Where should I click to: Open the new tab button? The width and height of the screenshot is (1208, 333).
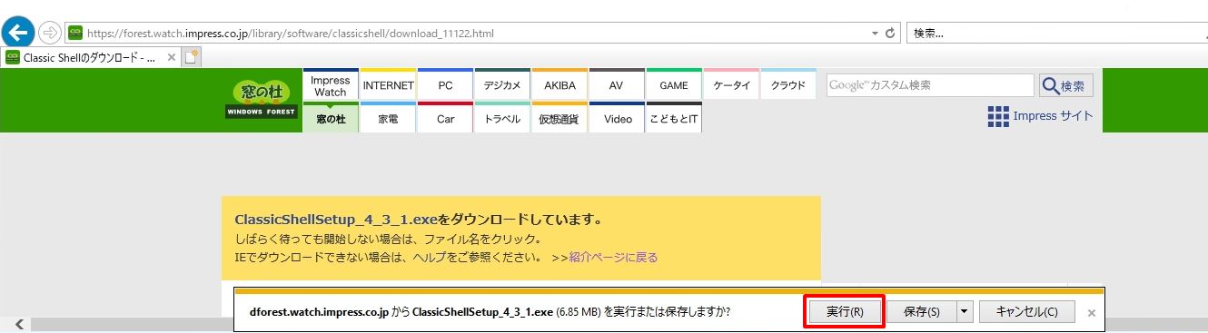191,56
